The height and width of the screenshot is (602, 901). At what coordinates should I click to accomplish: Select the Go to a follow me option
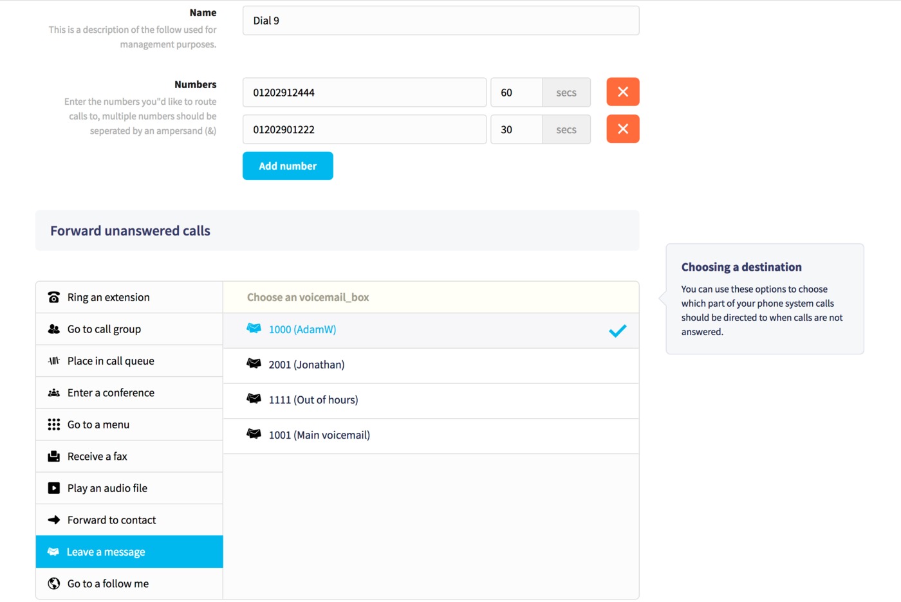pyautogui.click(x=129, y=583)
